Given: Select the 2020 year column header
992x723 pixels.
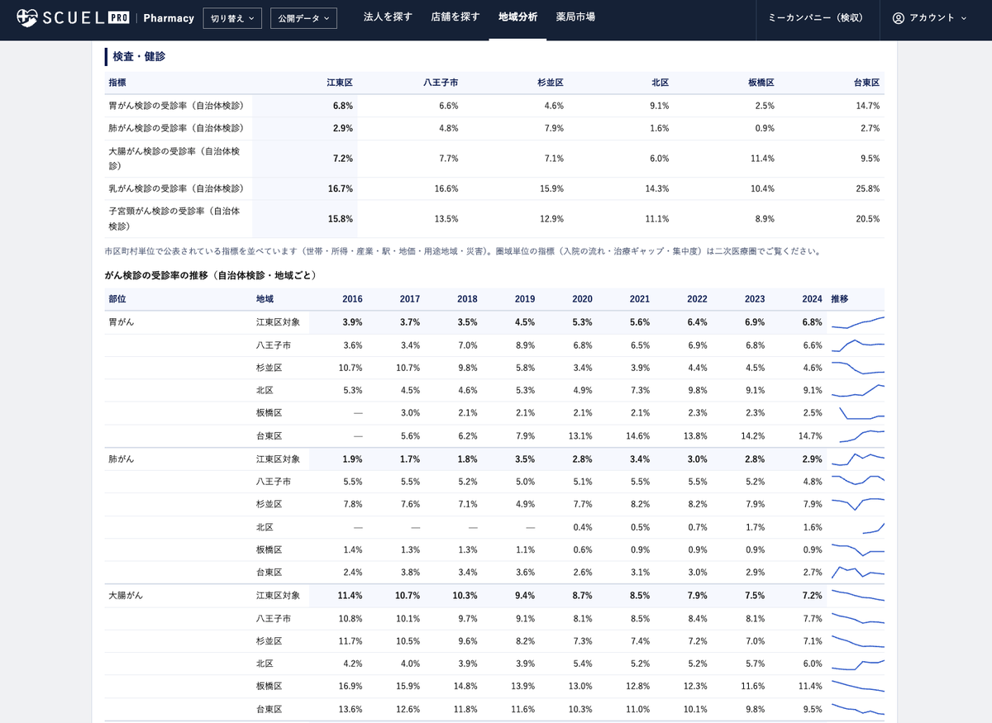Looking at the screenshot, I should pos(582,299).
